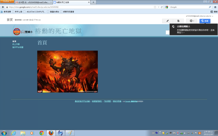The image size is (218, 136).
Task: Reload the page with the refresh icon
Action: 162,7
